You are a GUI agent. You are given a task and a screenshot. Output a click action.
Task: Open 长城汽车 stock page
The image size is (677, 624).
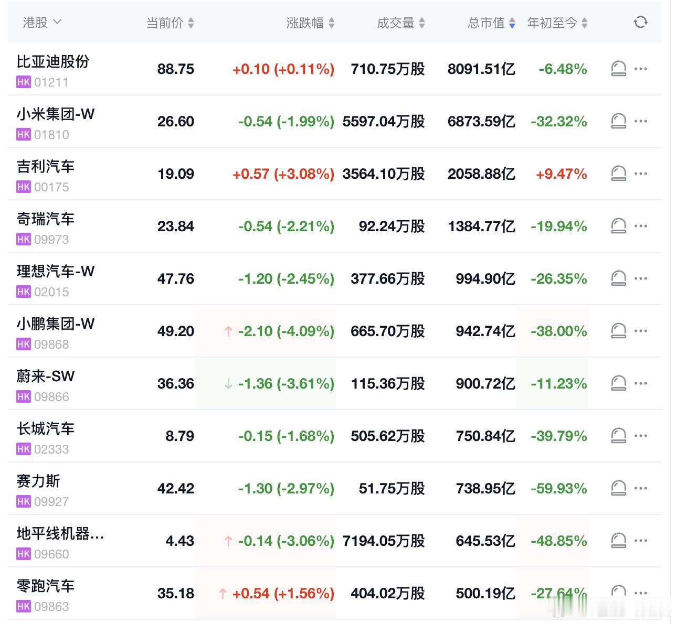46,428
